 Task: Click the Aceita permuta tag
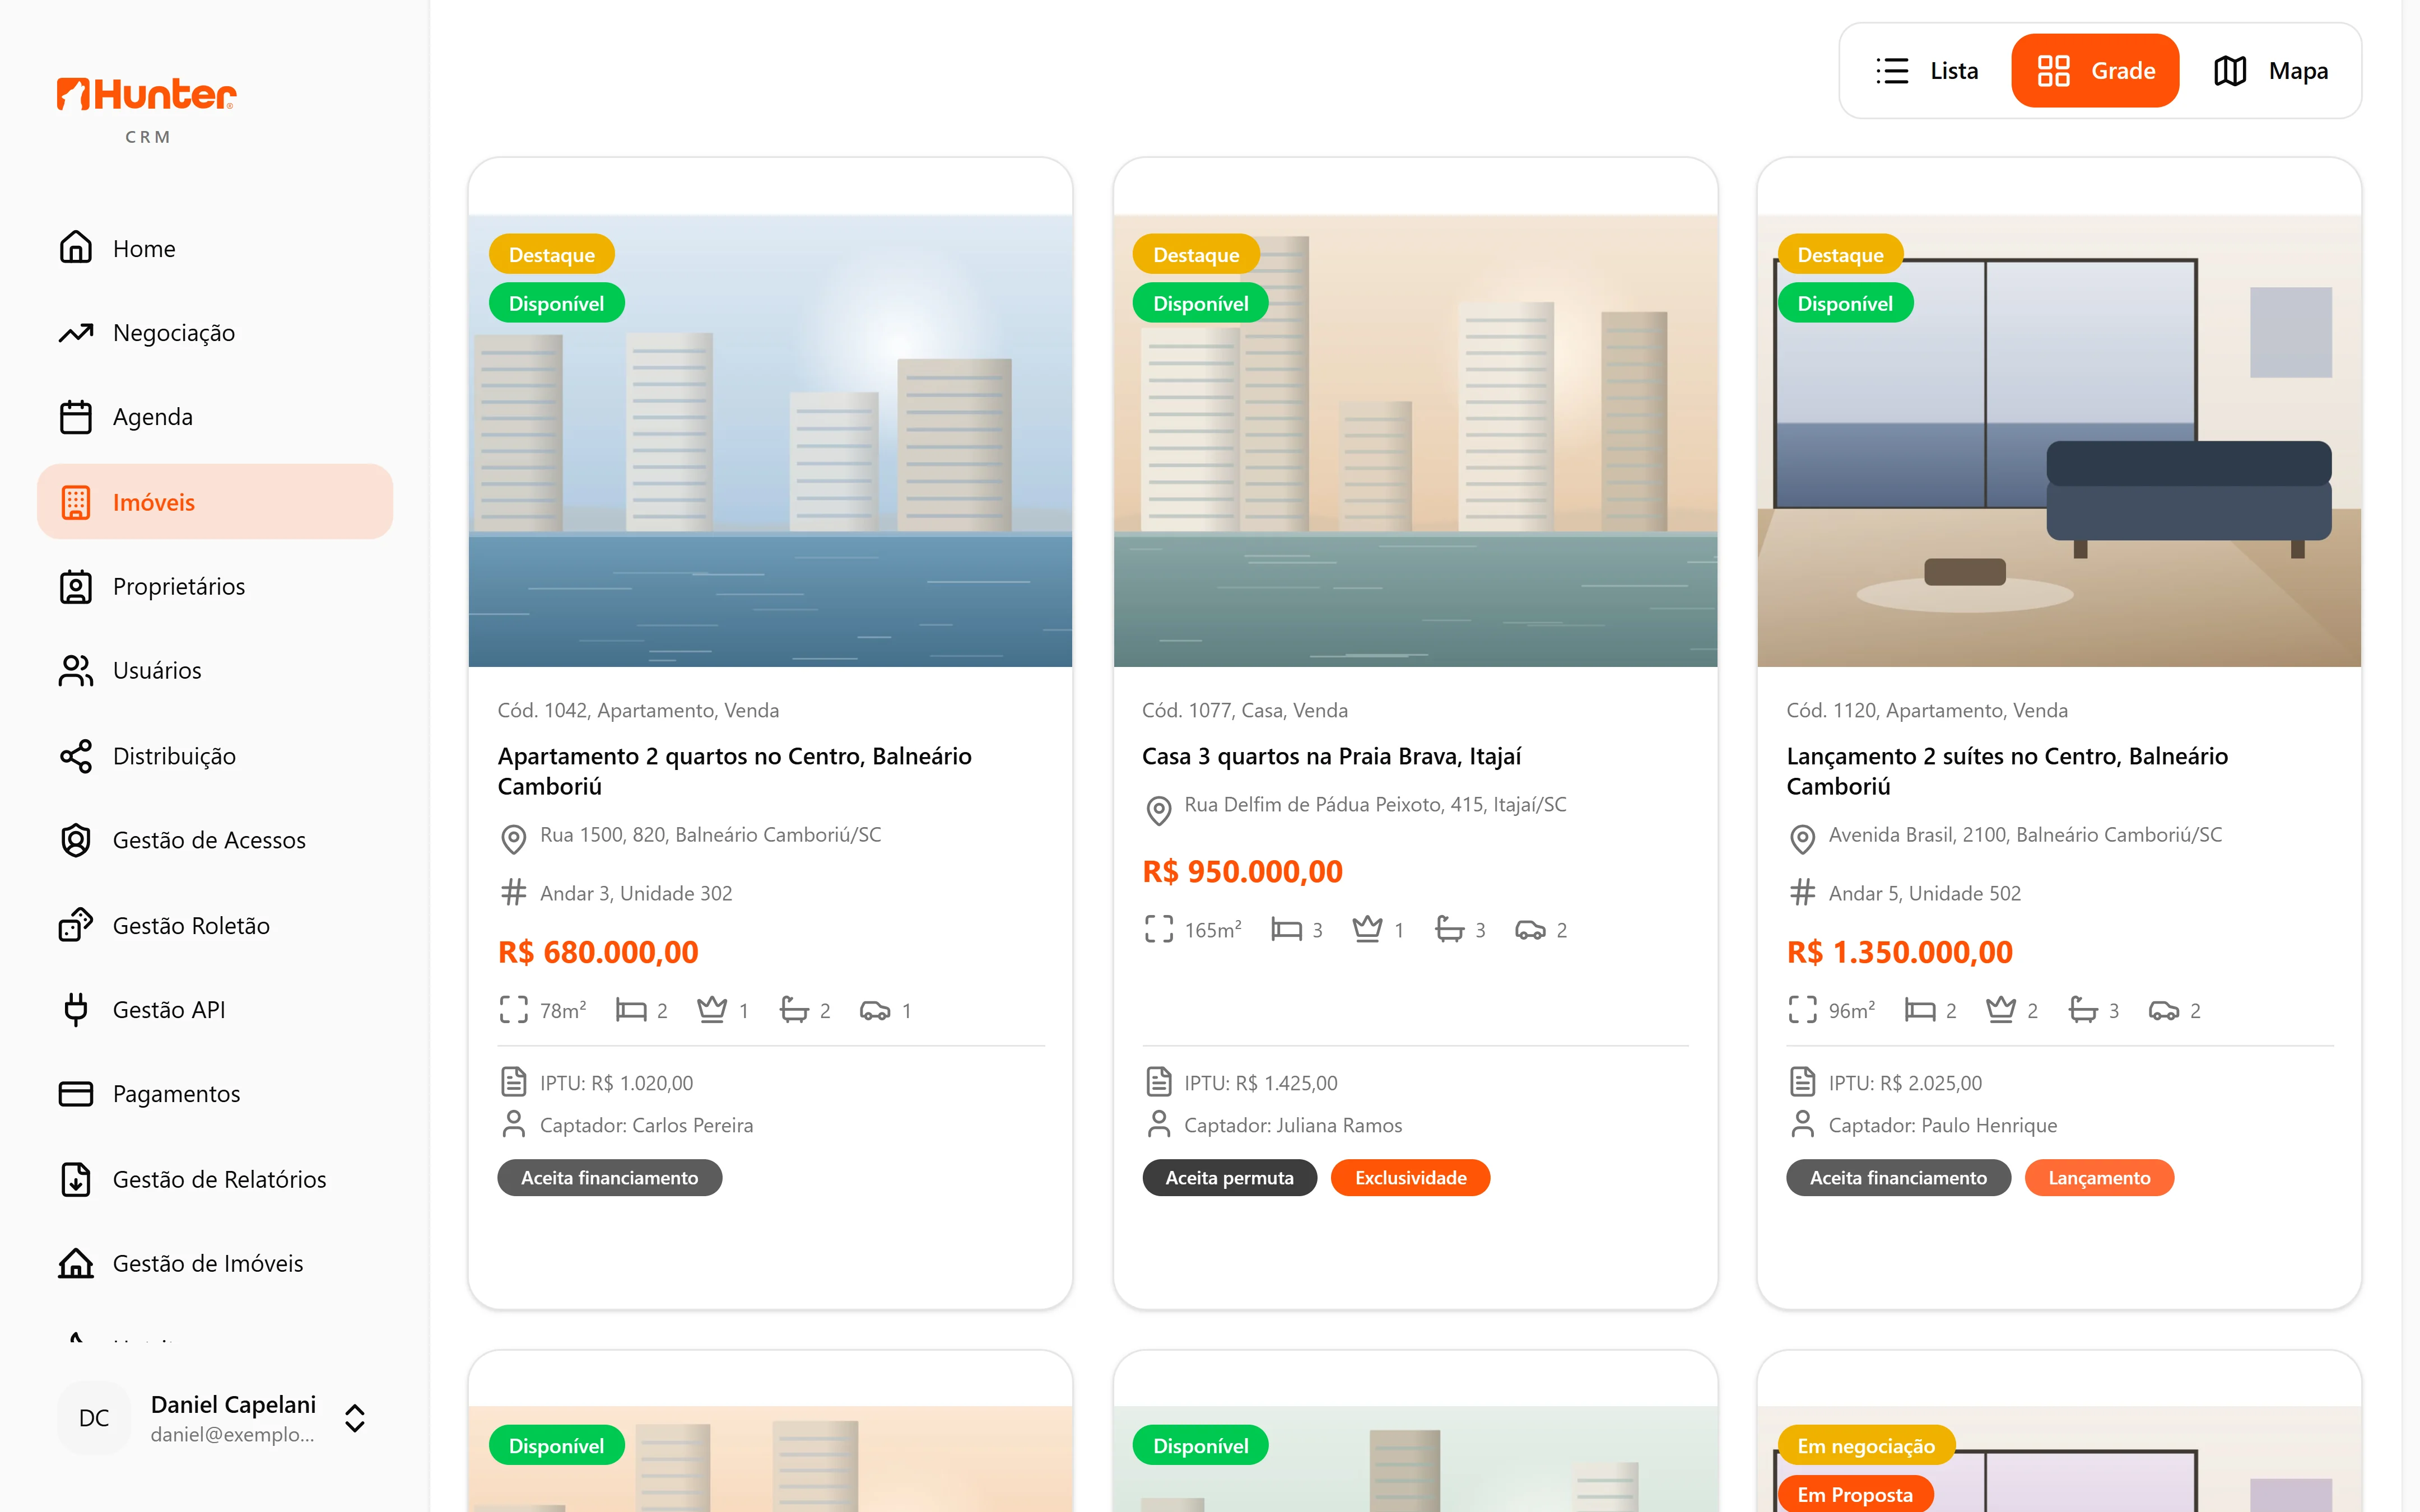(1229, 1178)
